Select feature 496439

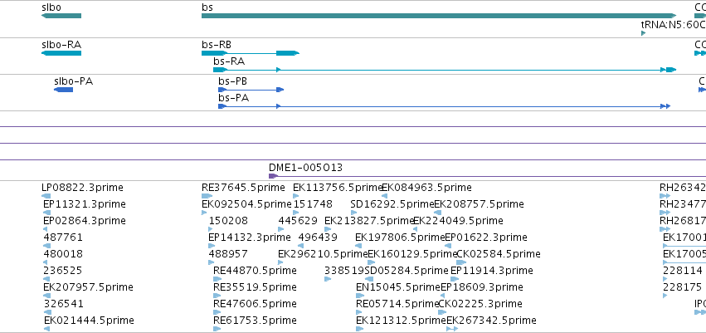(x=318, y=237)
